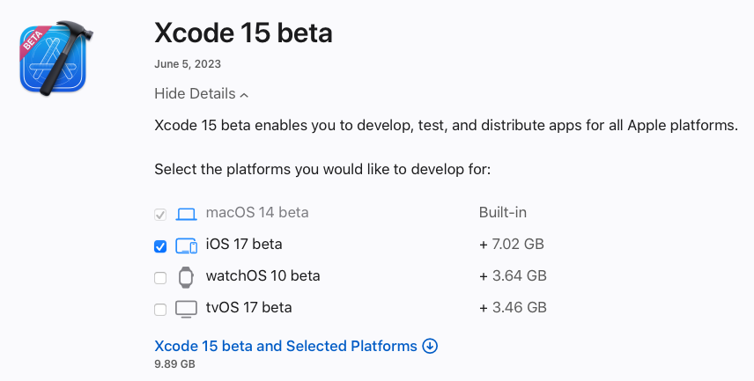The image size is (754, 381).
Task: Collapse details with Hide Details
Action: tap(195, 93)
